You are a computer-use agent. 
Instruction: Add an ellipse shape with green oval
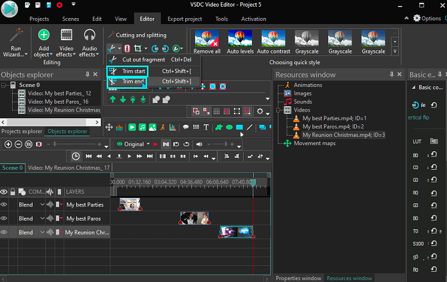pyautogui.click(x=229, y=127)
